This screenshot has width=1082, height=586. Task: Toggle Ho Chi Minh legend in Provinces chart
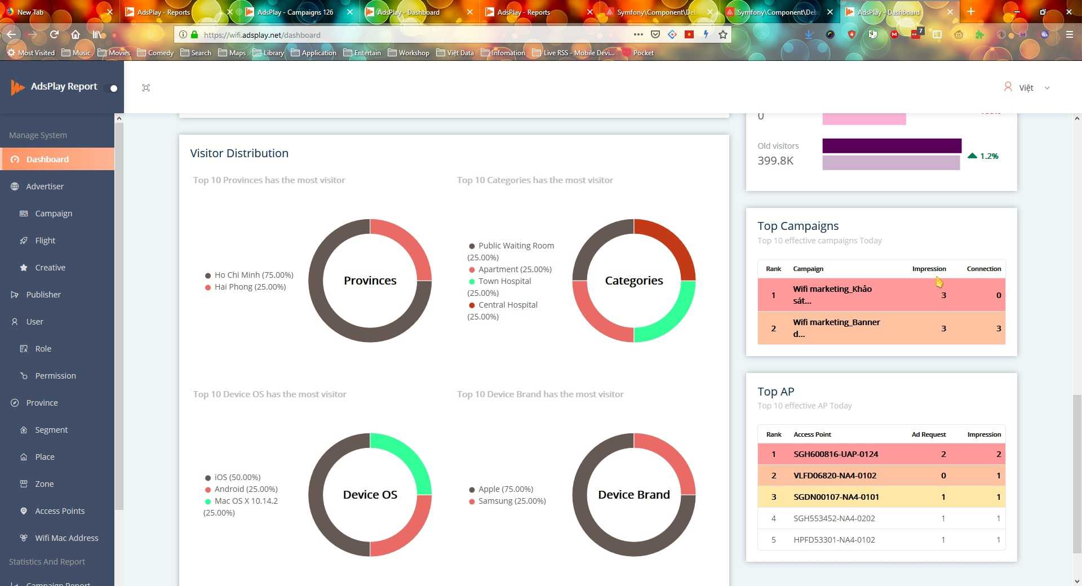(x=249, y=275)
